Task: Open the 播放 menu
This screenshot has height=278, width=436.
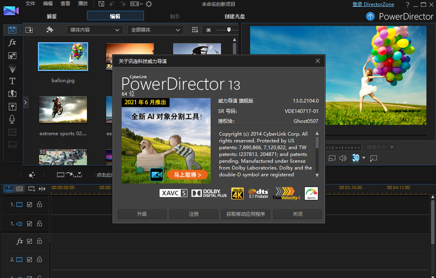Action: coord(83,4)
